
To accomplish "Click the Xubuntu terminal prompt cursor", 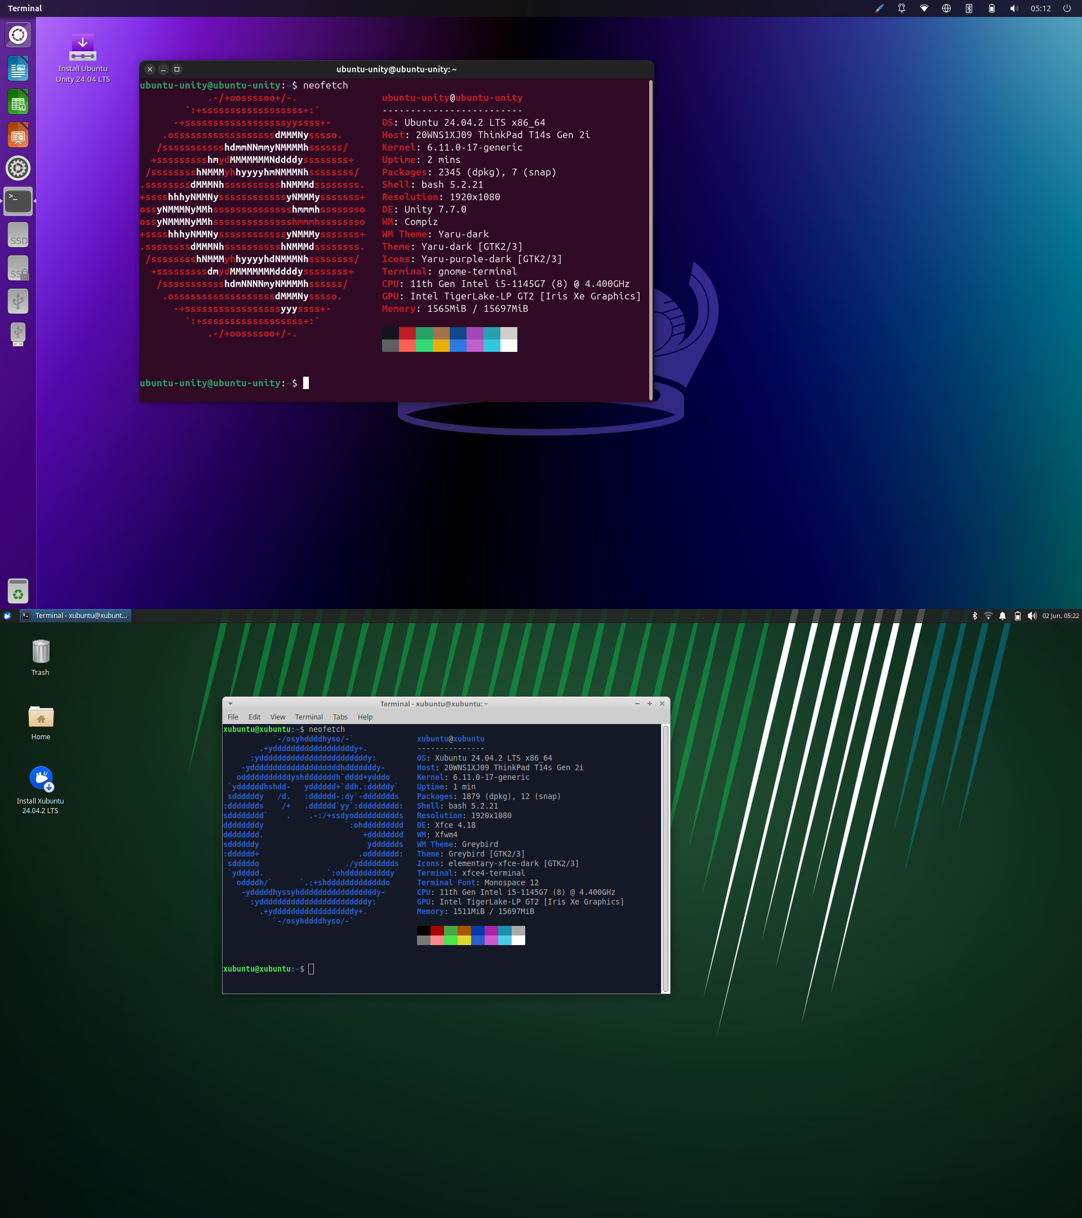I will point(311,969).
